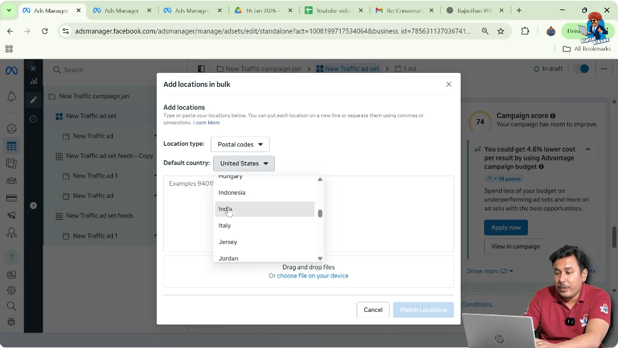
Task: Click choose file on your device link
Action: point(313,276)
